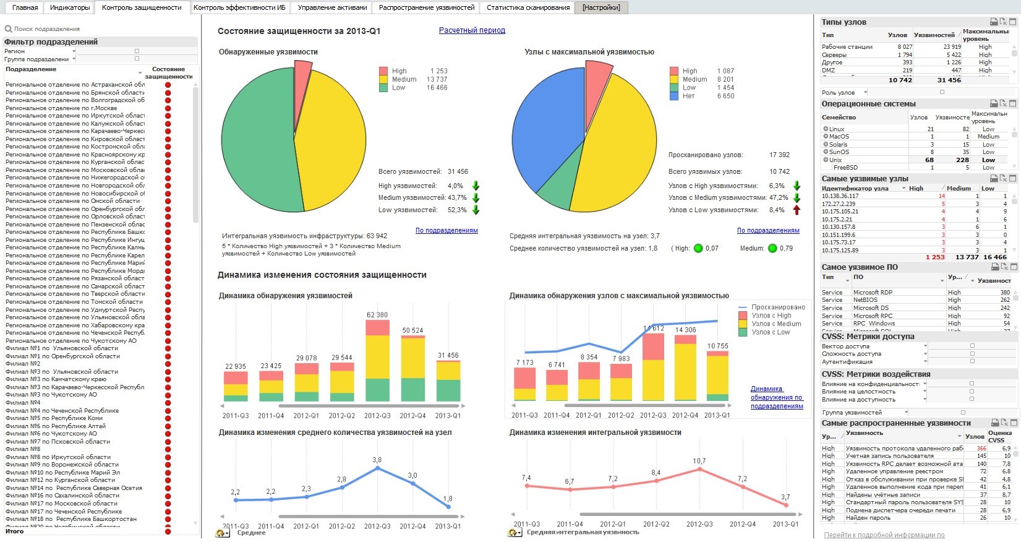Toggle the Роль узлов checkbox
1021x542 pixels.
pos(942,92)
